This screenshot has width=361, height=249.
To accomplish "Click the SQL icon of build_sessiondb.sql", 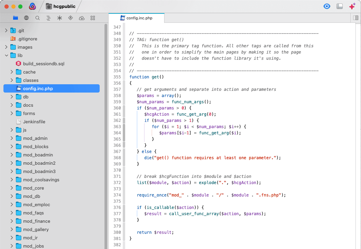I will click(18, 64).
